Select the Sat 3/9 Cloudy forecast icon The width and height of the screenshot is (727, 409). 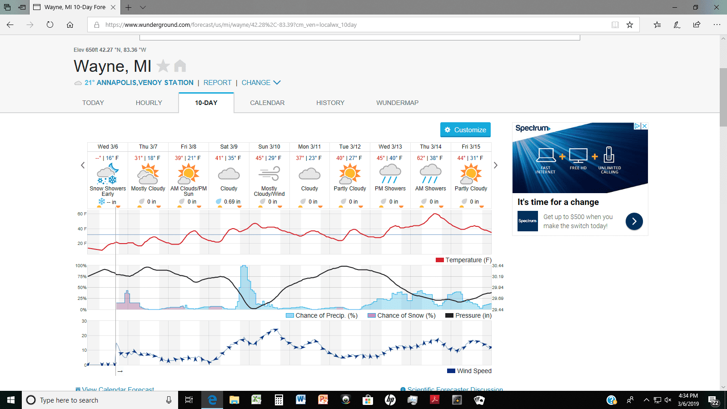[229, 174]
